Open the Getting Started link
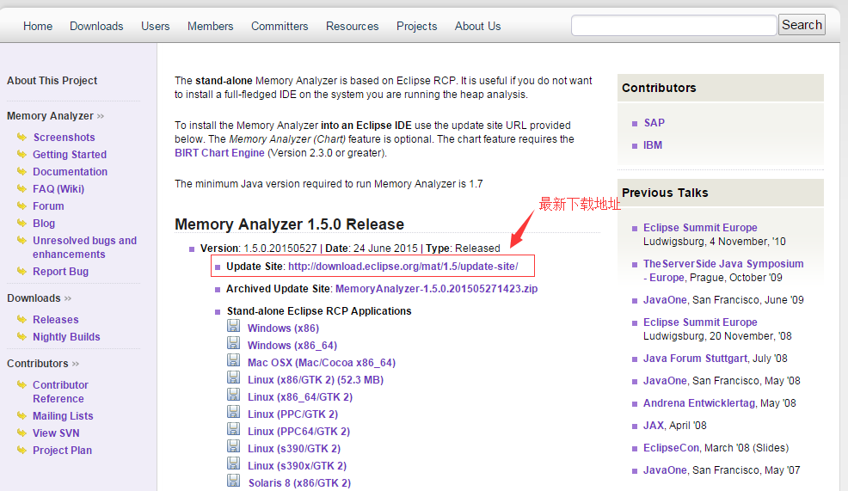 (x=69, y=155)
